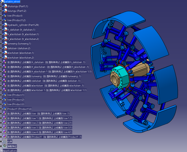The image size is (187, 152).
Task: Expand the lunwang (lunwang.1) node
Action: pos(1,43)
